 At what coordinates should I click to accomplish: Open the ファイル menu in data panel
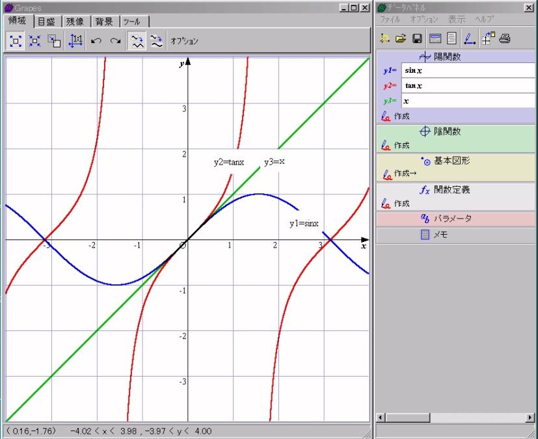390,20
